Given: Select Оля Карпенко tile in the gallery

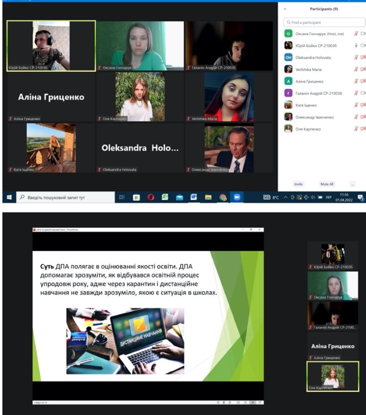Looking at the screenshot, I should tap(140, 97).
